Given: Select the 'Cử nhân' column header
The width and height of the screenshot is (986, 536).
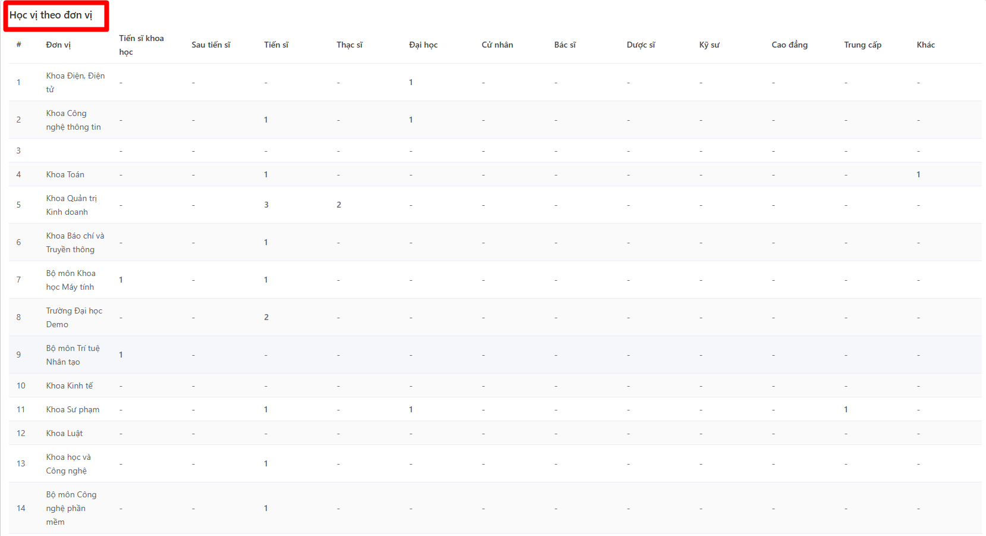Looking at the screenshot, I should click(x=497, y=45).
